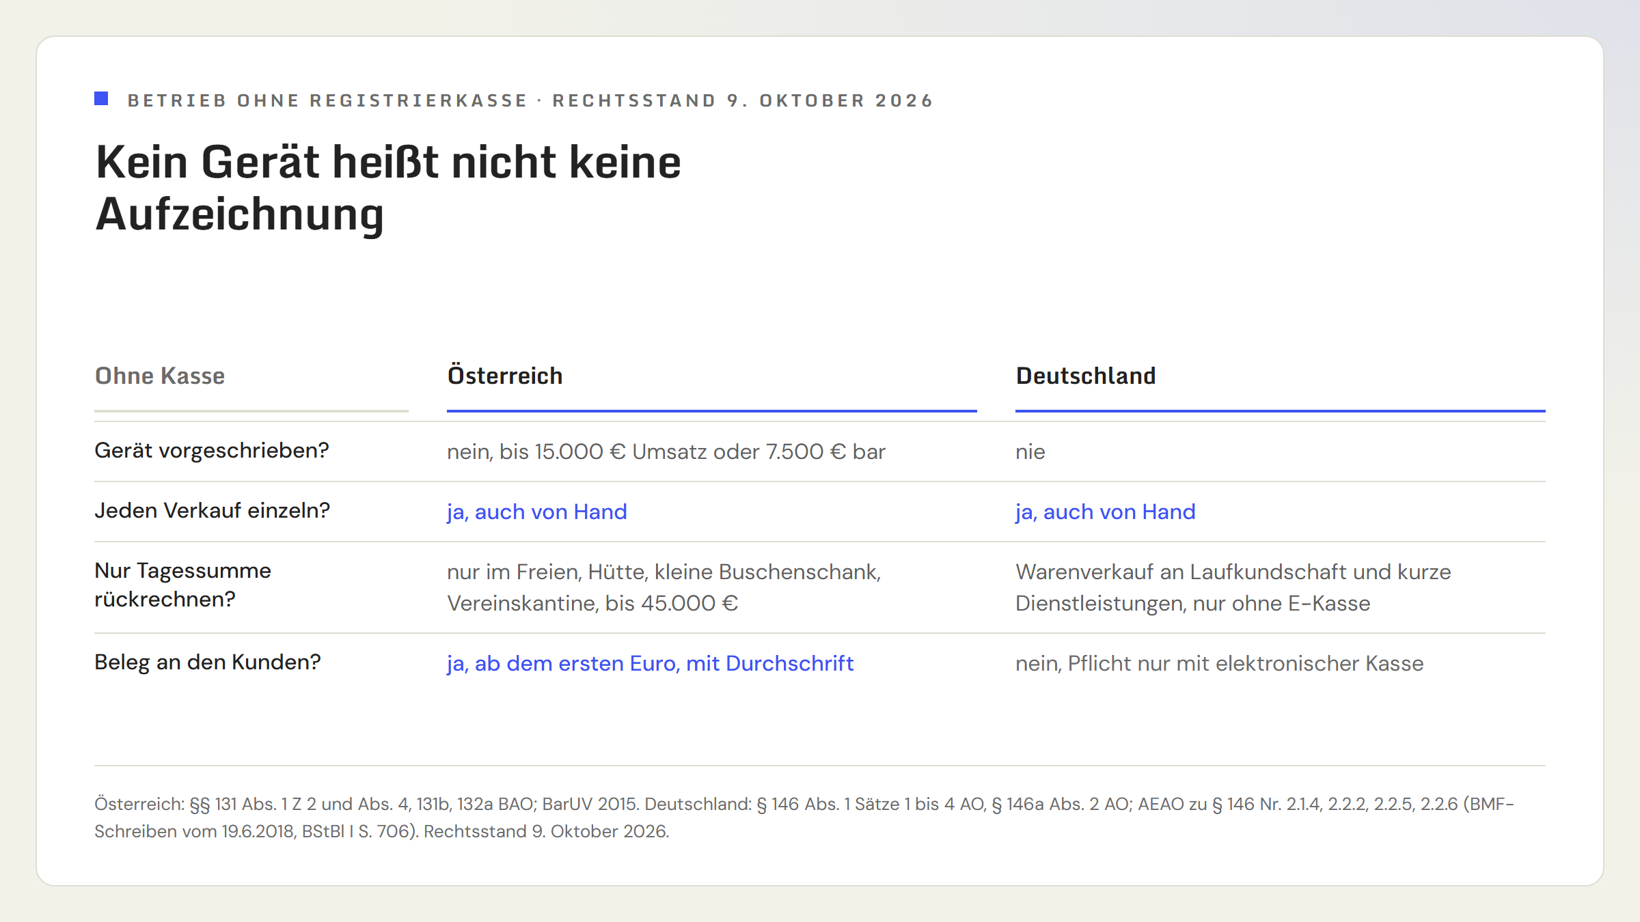Screen dimensions: 1640x922
Task: Click the 'Ohne Kasse' column header
Action: pyautogui.click(x=160, y=376)
